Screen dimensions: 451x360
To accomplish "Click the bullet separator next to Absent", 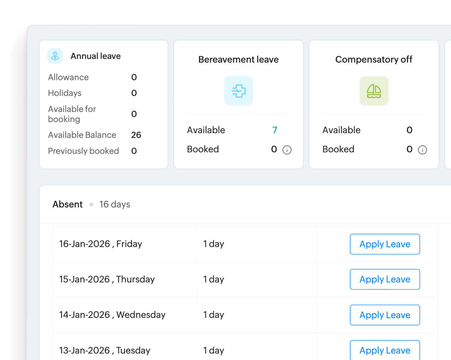I will [91, 204].
